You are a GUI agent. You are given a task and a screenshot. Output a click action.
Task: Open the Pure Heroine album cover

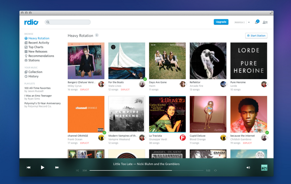click(249, 61)
